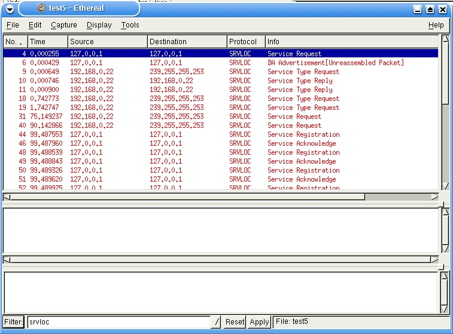
Task: Open the Capture menu
Action: pos(64,25)
